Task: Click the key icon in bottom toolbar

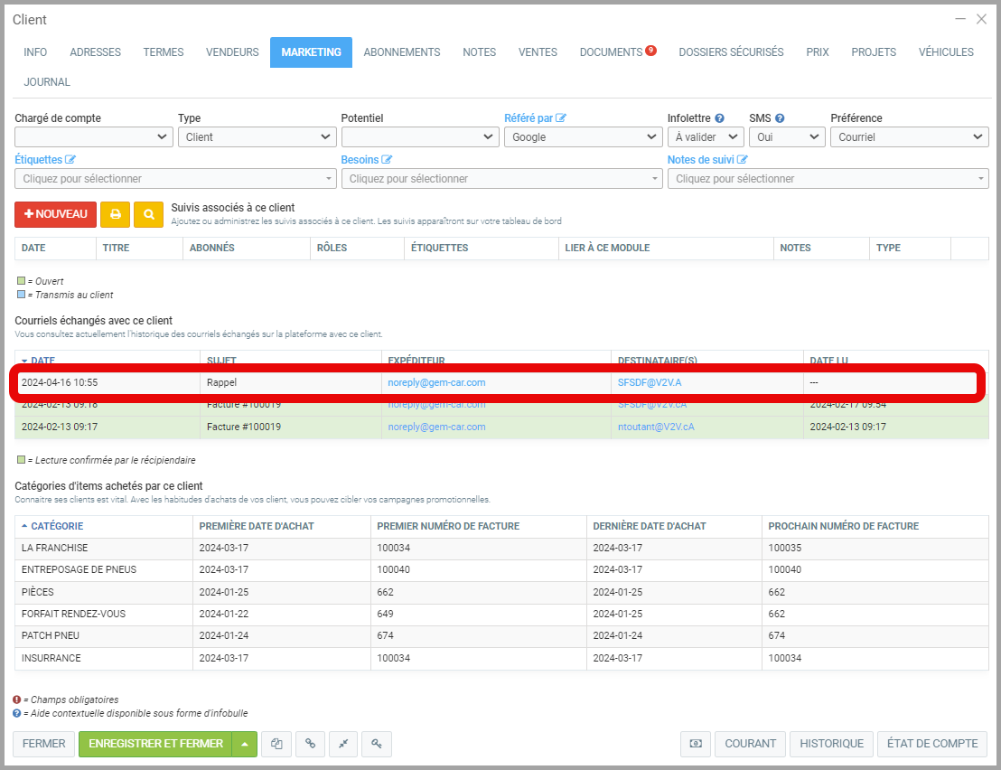Action: (x=376, y=744)
